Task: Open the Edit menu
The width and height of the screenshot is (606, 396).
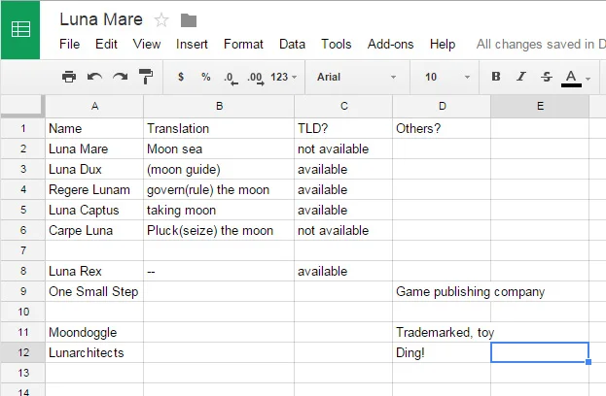Action: (106, 44)
